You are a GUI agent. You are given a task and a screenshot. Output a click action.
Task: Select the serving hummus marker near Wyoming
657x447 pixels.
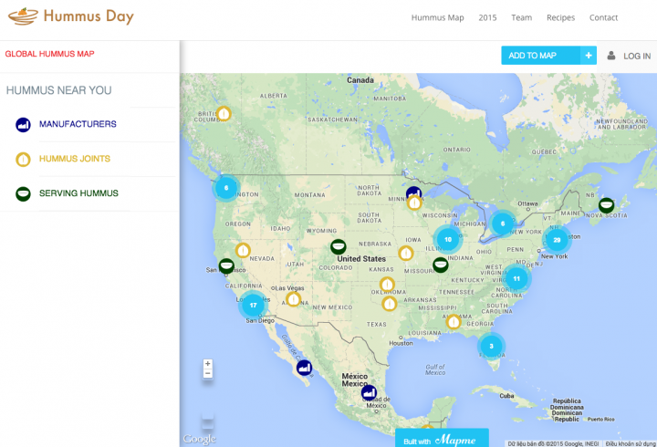point(339,246)
